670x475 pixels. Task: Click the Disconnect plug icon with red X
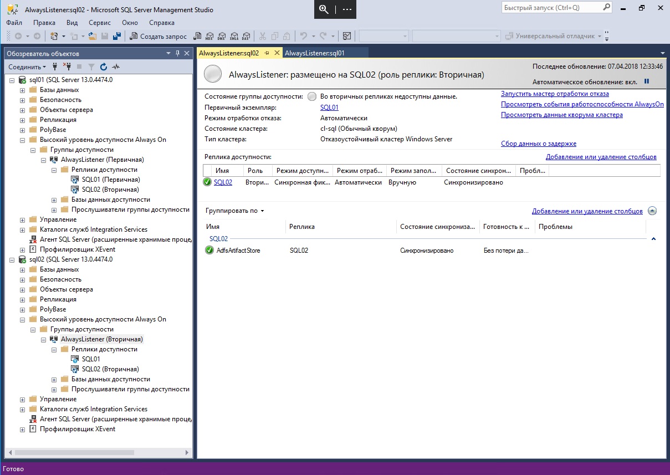coord(67,67)
